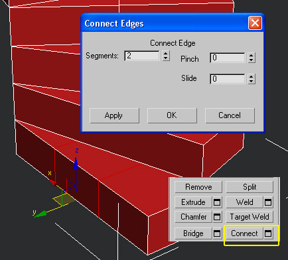Decrease Segments value with down spinner
Screen dimensions: 288x260
coord(166,58)
